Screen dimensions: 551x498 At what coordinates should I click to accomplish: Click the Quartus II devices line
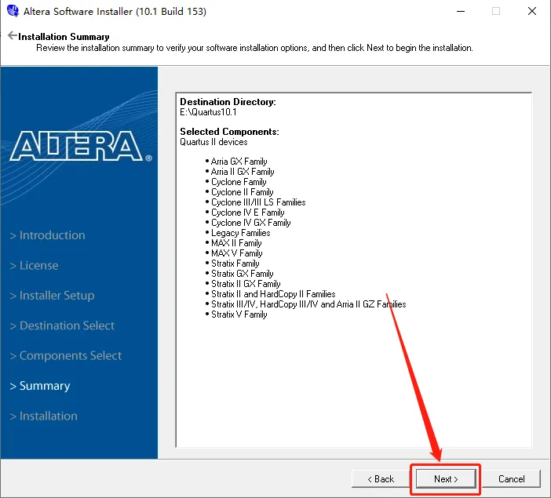213,142
